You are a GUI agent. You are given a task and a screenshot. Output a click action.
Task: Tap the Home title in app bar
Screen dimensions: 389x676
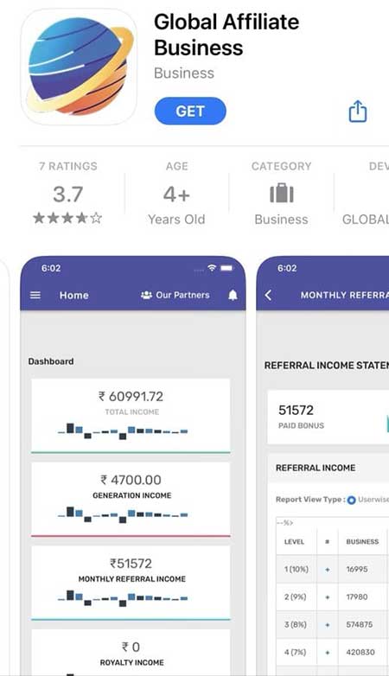coord(73,296)
